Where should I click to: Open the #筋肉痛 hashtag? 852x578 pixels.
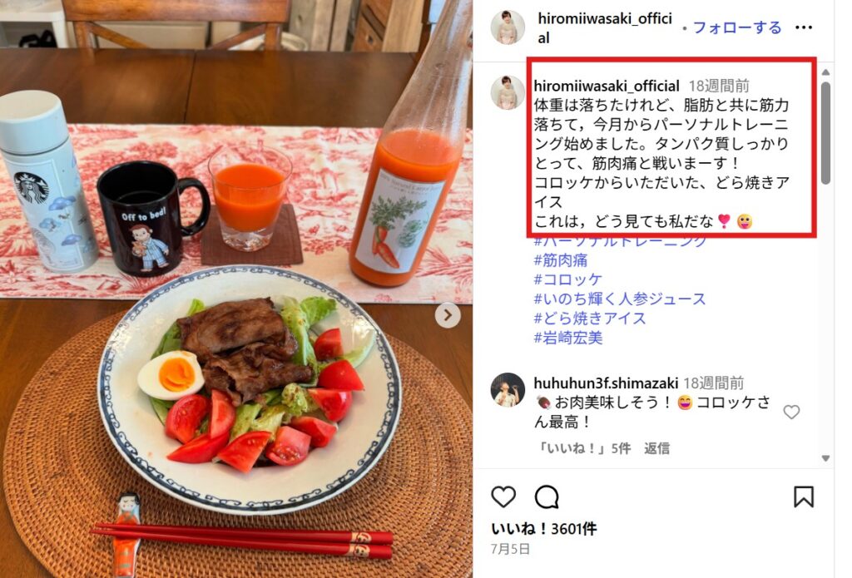[560, 260]
